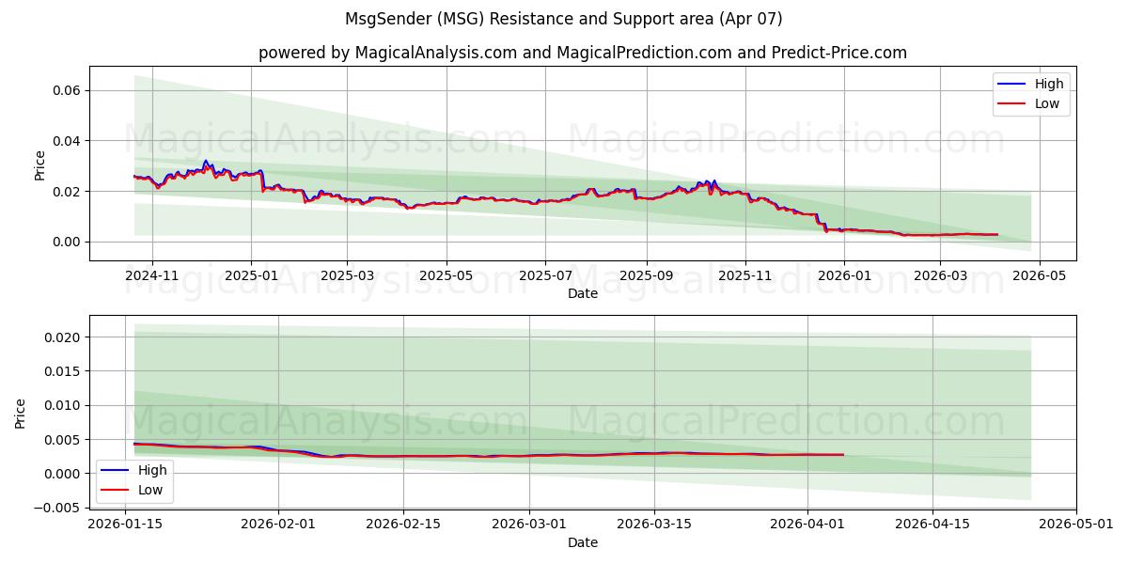This screenshot has width=1128, height=564.
Task: Click the '2026-03' tick label on top chart
Action: coord(939,275)
